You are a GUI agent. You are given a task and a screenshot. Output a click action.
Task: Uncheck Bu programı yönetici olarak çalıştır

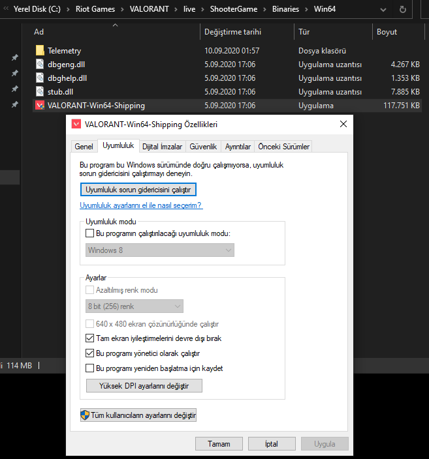point(89,353)
